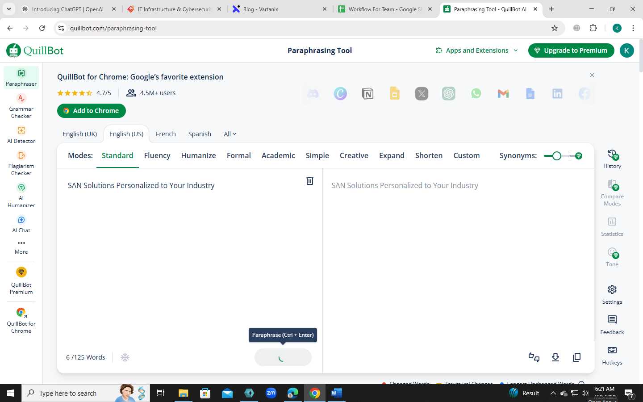Image resolution: width=643 pixels, height=402 pixels.
Task: Open Grammar Checker from the sidebar
Action: coord(21,106)
